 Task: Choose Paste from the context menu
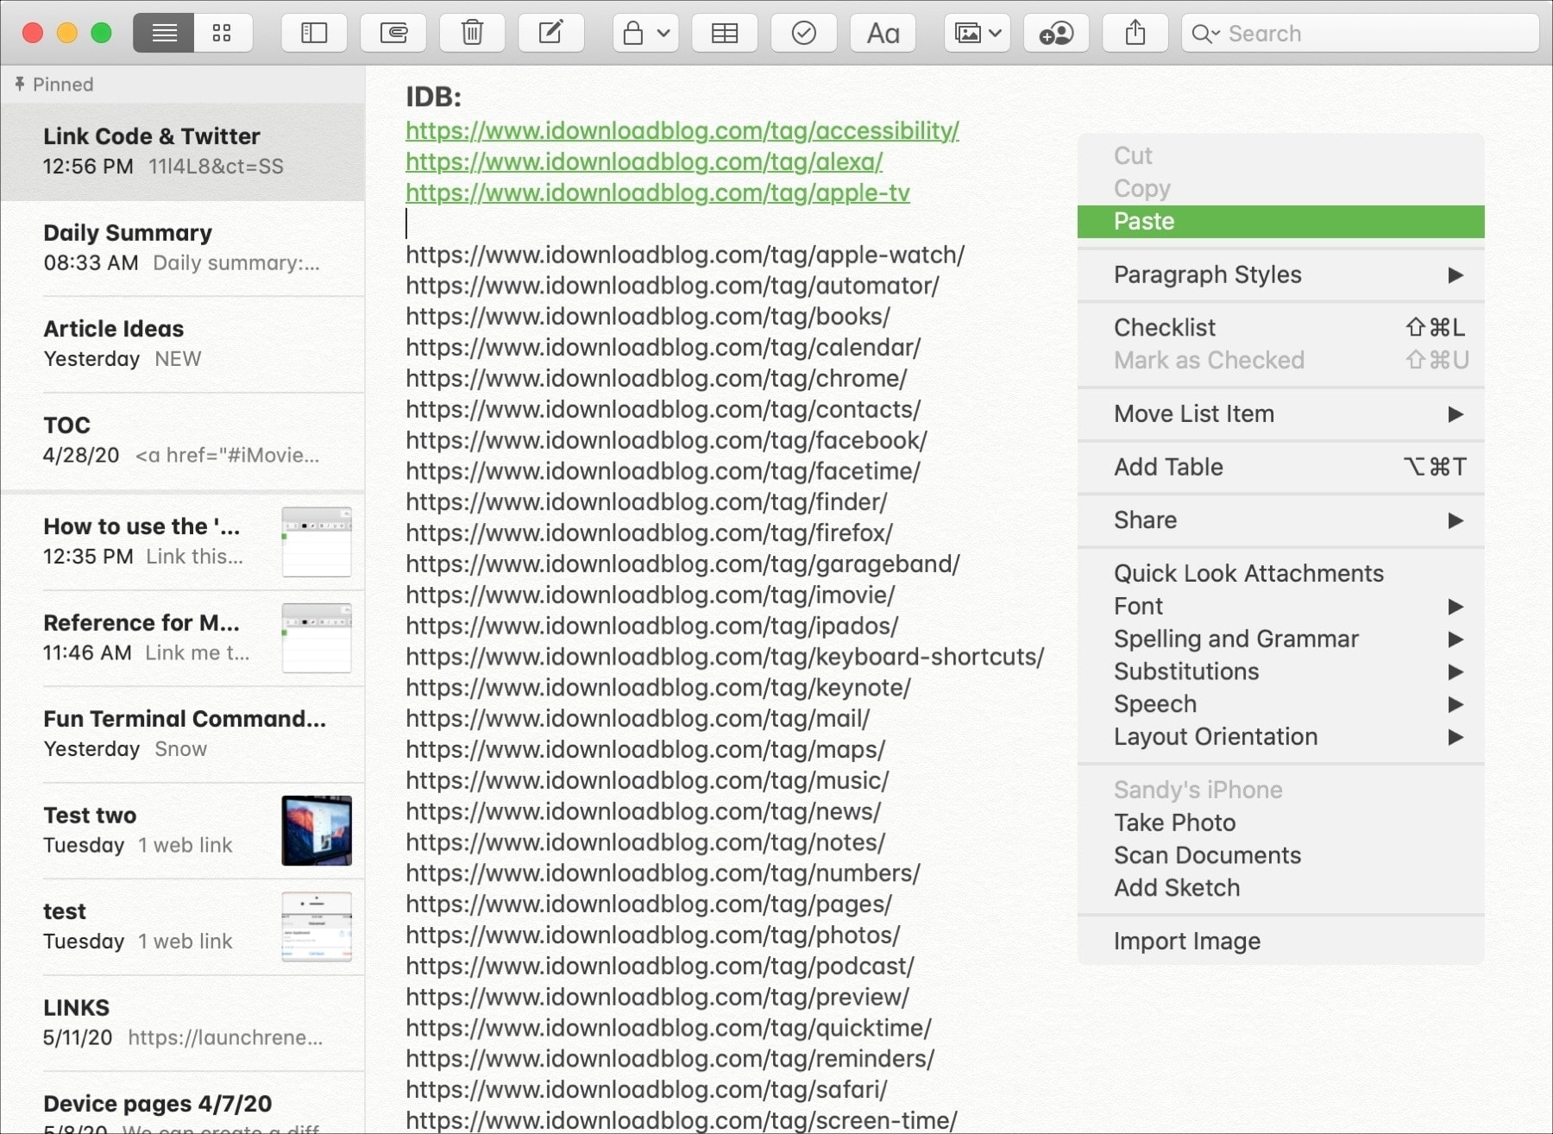pos(1280,221)
